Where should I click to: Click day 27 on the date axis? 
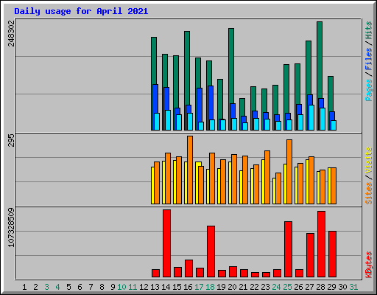tap(309, 287)
